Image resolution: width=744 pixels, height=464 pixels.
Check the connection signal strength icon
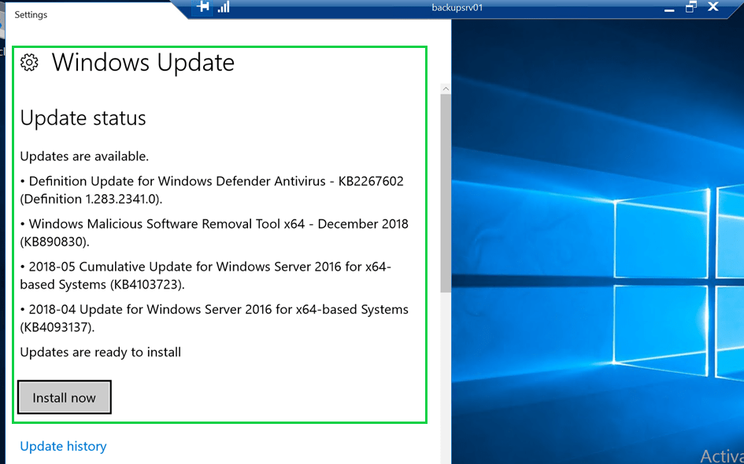[224, 7]
